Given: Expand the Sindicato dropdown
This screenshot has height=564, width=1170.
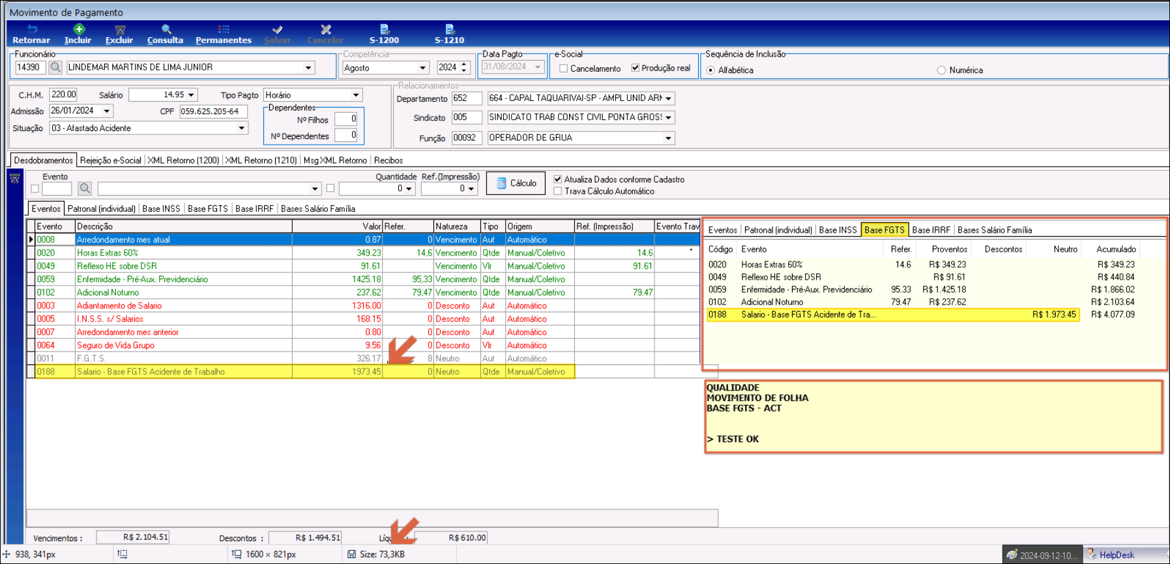Looking at the screenshot, I should (x=669, y=118).
